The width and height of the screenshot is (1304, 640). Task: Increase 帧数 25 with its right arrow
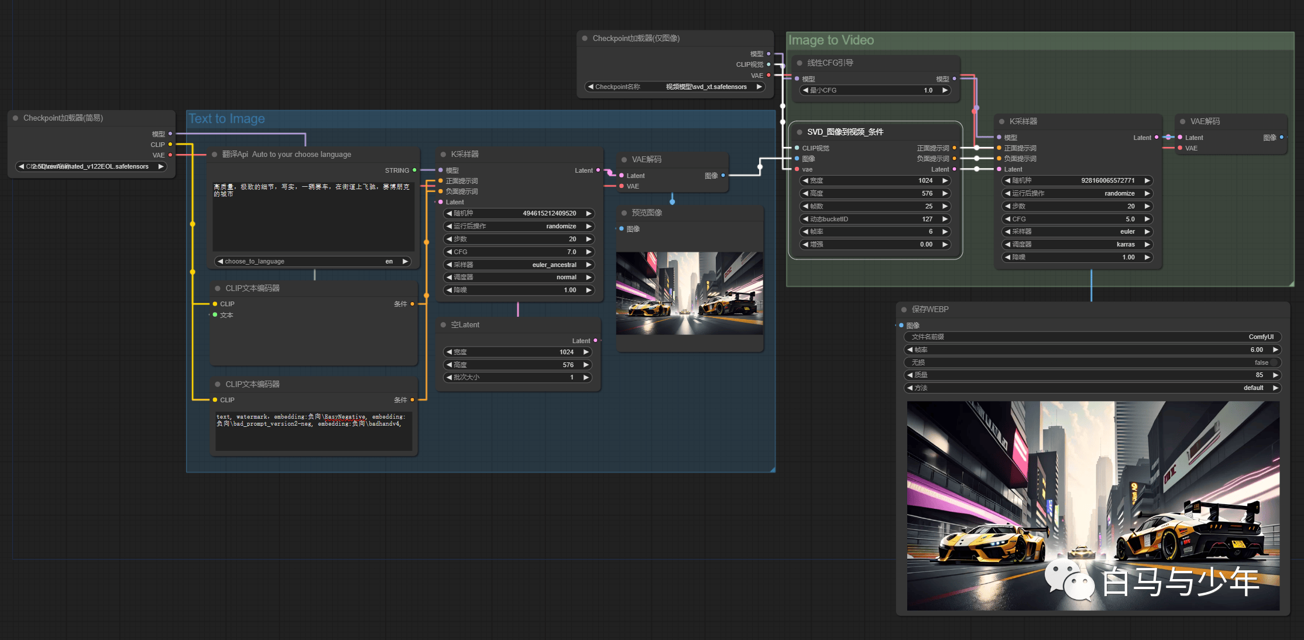945,206
